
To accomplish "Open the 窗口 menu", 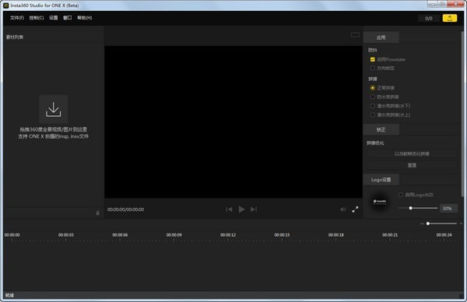I will 67,18.
